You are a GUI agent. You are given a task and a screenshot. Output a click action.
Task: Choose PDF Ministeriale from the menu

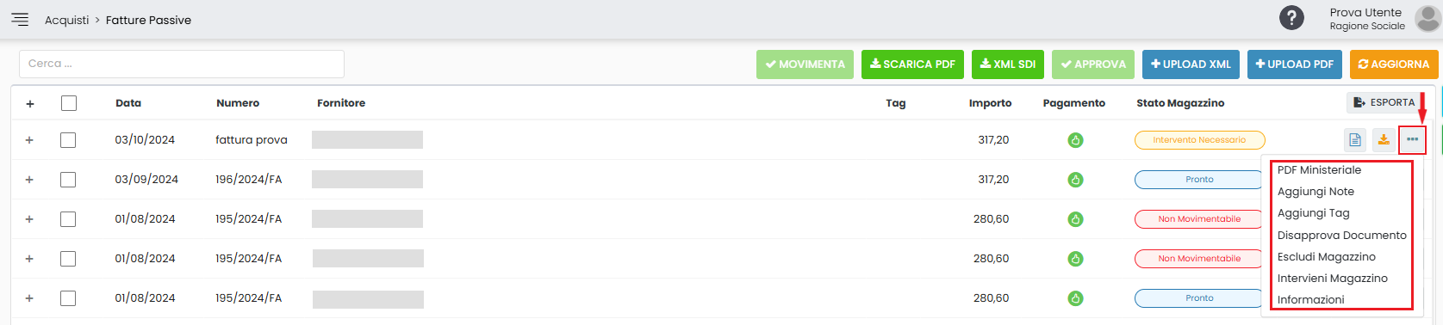click(x=1319, y=170)
